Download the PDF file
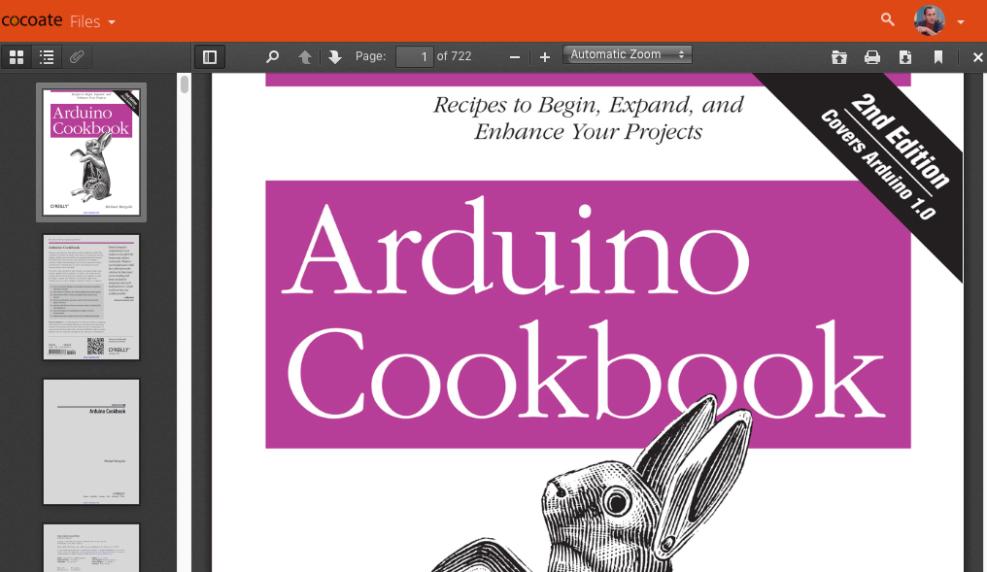 (x=905, y=57)
